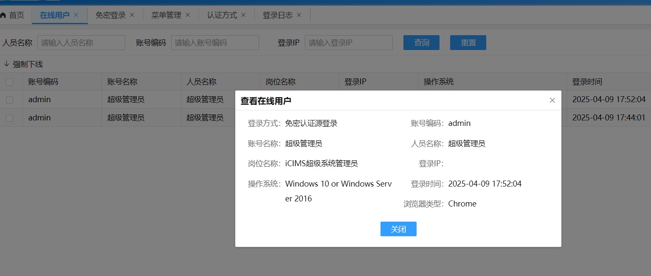Check the first admin row checkbox
Screen dimensions: 651x276
(x=9, y=100)
